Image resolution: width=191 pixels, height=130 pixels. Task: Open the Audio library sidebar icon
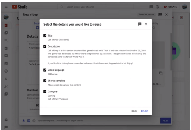[6, 94]
